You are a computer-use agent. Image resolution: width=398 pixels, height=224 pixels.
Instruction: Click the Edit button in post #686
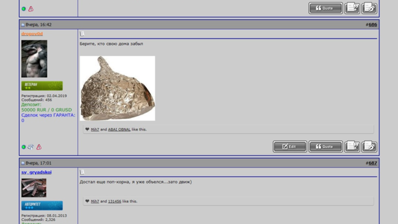(x=290, y=147)
